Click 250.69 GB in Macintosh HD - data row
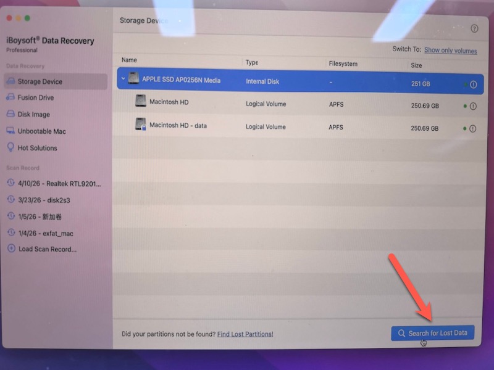494x370 pixels. coord(424,128)
